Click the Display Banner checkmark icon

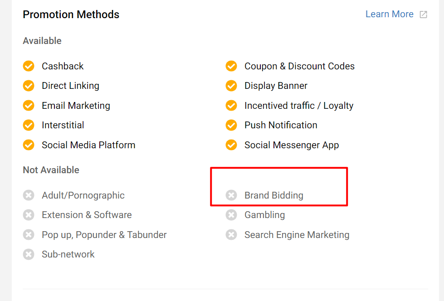(x=231, y=86)
